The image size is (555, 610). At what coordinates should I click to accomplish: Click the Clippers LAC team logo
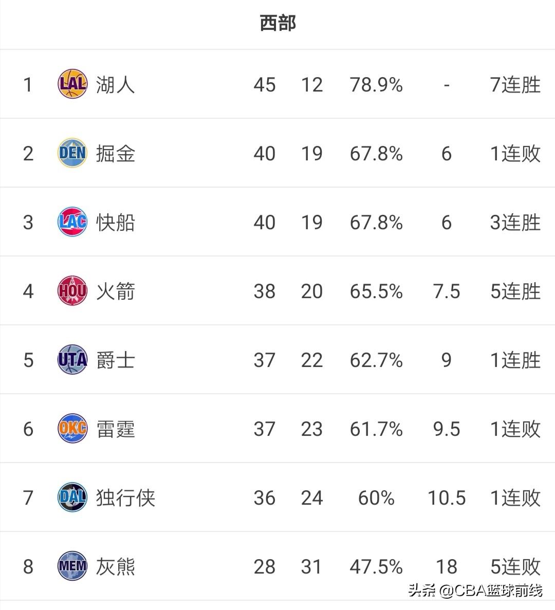[72, 221]
